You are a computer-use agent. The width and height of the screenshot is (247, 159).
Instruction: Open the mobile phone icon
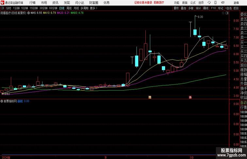215,3
